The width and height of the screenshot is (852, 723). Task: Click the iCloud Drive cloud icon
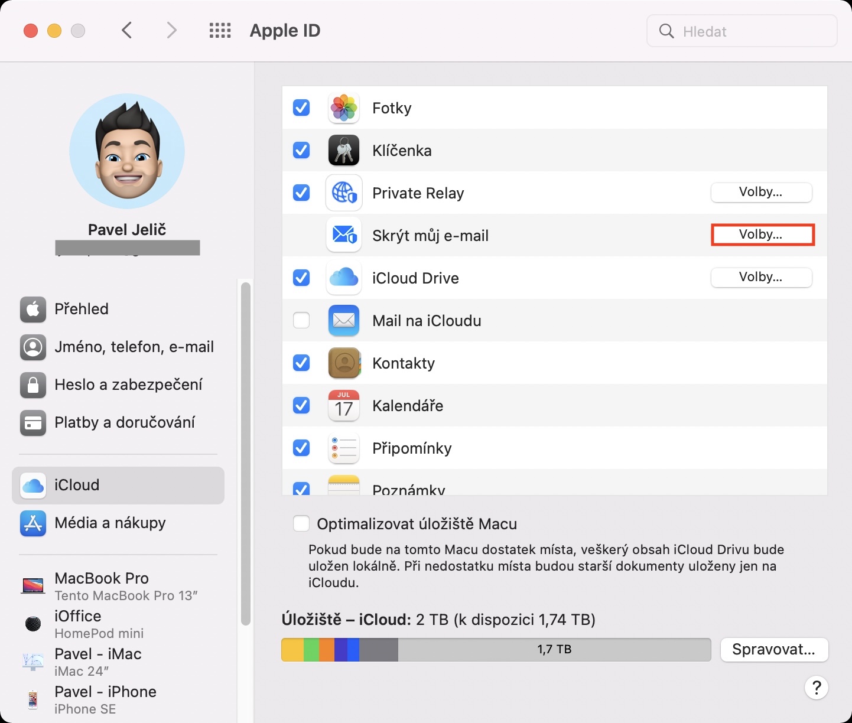(x=344, y=278)
